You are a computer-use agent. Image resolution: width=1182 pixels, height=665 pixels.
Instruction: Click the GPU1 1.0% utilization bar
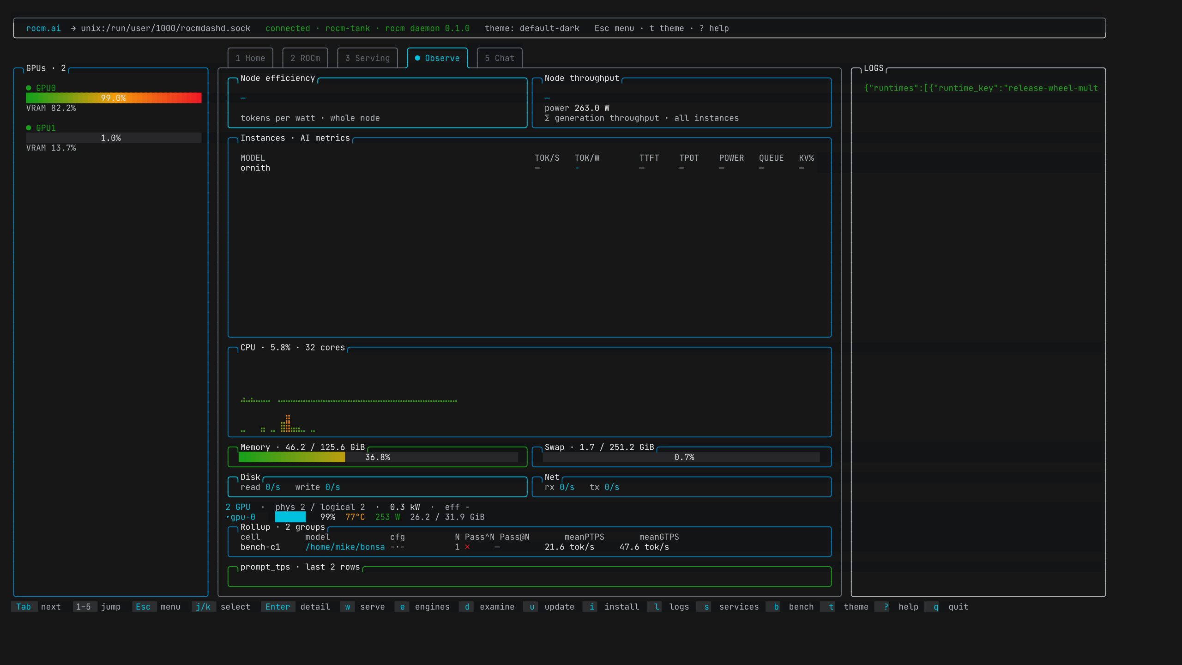114,138
